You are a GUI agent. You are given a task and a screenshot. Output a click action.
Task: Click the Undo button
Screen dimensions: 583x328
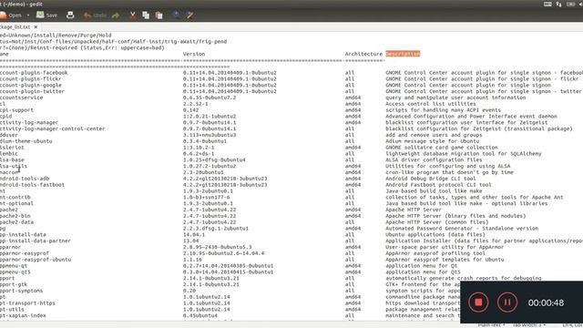pos(95,15)
